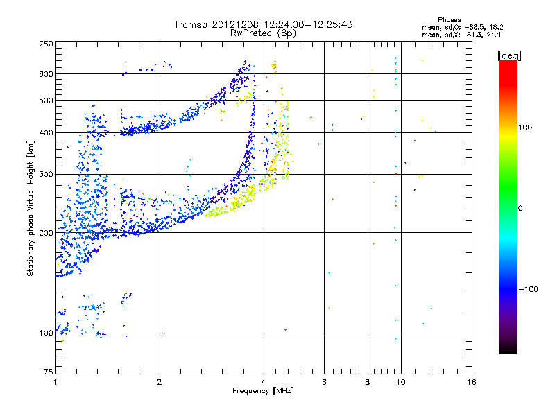Click the red top of the colorbar

point(507,65)
